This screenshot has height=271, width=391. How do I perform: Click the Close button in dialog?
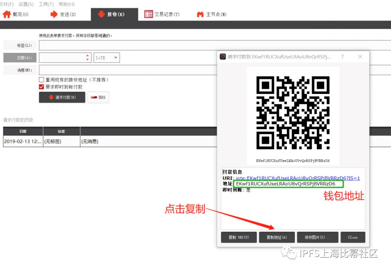[x=353, y=237]
